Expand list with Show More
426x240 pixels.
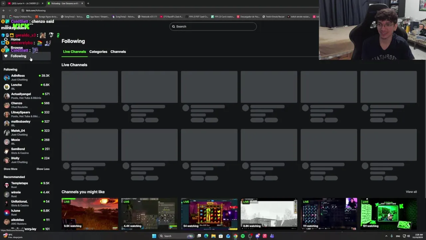(10, 169)
